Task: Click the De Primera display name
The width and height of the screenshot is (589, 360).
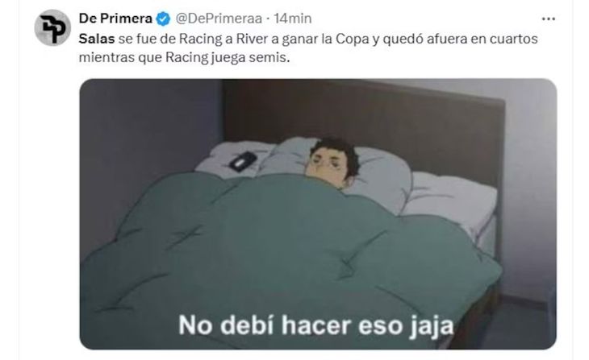Action: (x=115, y=19)
